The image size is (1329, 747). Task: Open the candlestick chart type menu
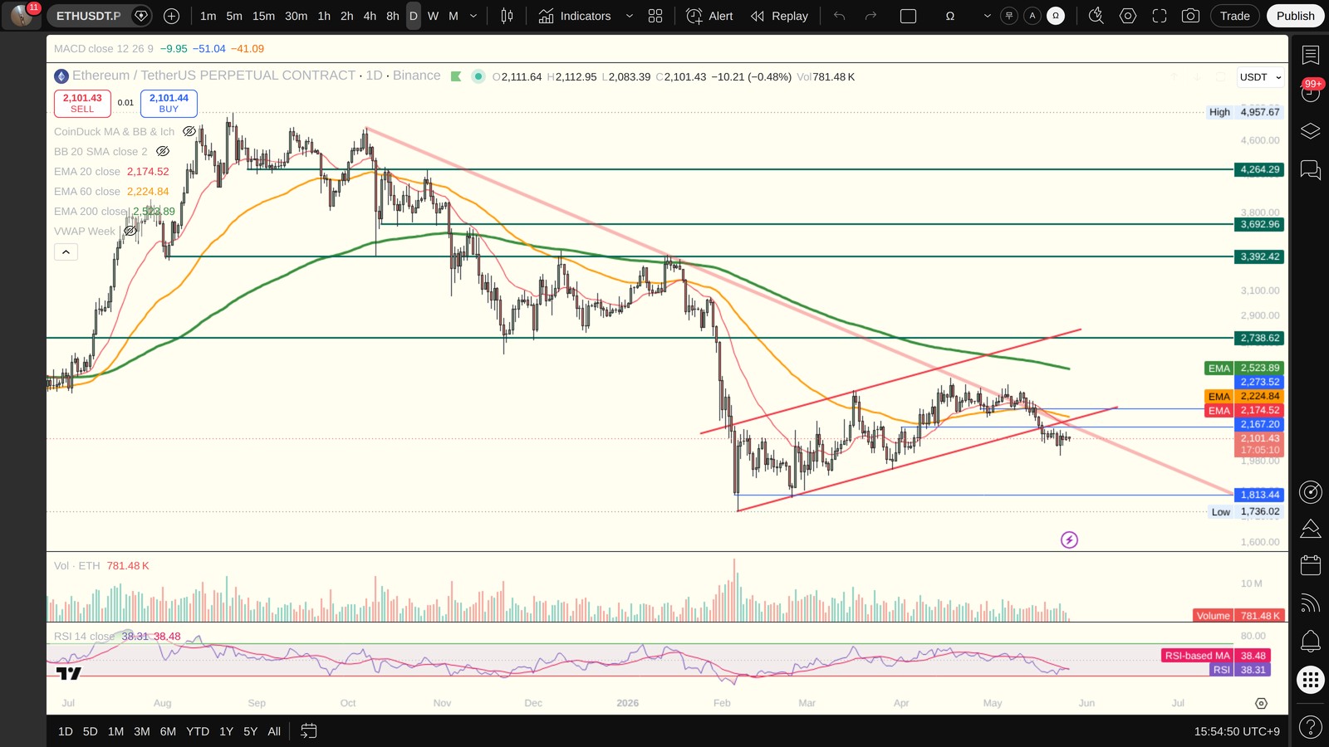[507, 16]
